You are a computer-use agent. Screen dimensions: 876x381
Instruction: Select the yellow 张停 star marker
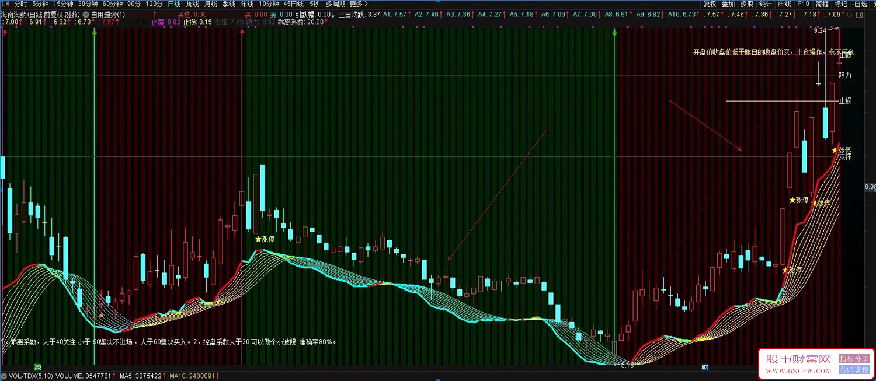259,239
